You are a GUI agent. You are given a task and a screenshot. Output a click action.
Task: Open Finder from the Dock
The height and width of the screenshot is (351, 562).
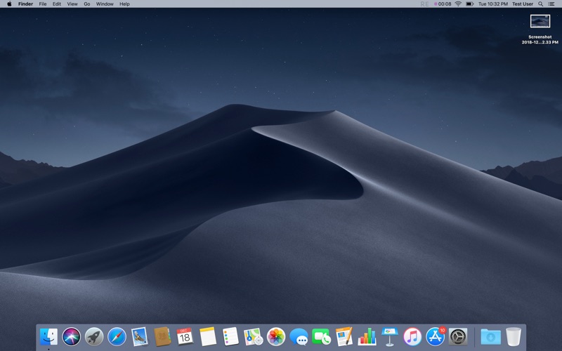click(48, 337)
